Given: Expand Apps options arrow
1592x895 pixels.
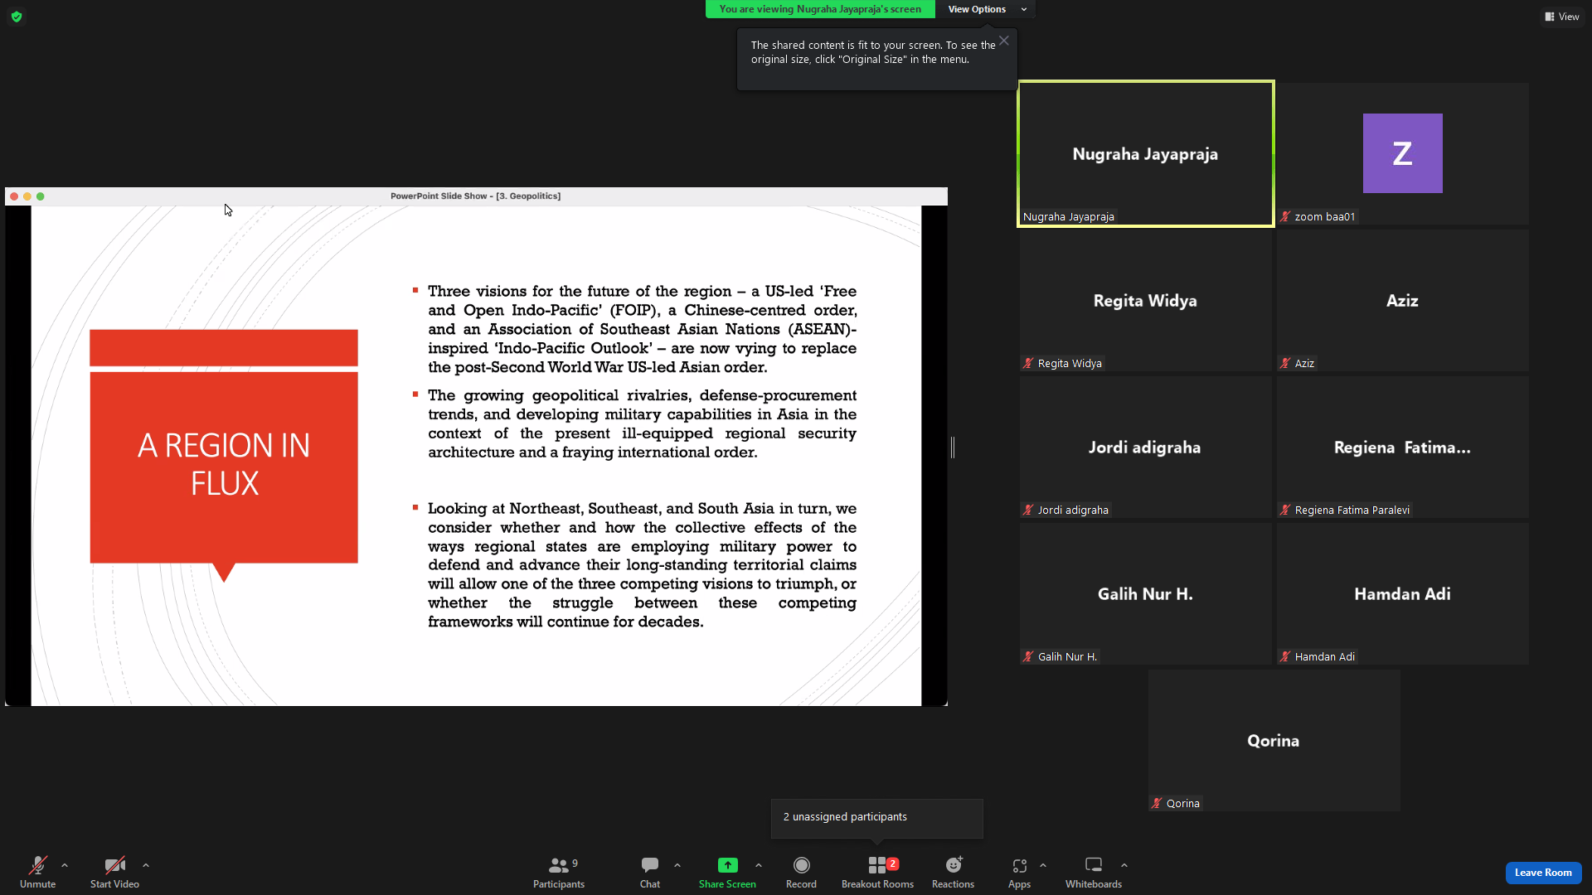Looking at the screenshot, I should (x=1043, y=865).
